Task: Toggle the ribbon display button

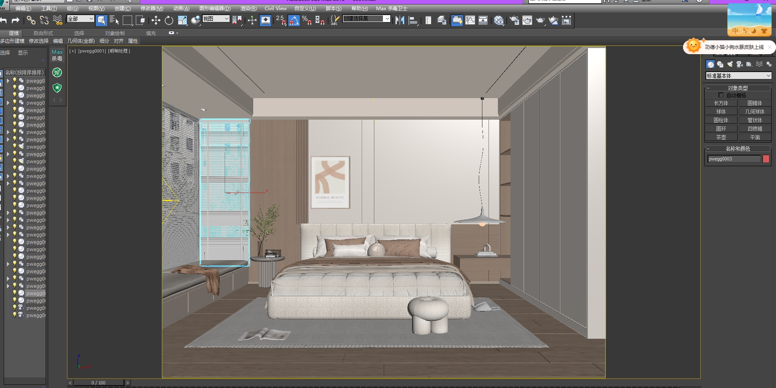Action: tap(457, 20)
